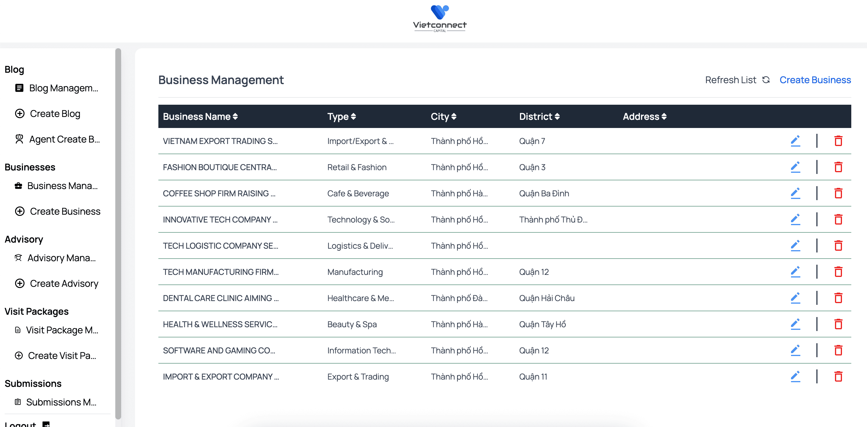This screenshot has height=427, width=867.
Task: Click the Refresh List circular arrow icon
Action: pyautogui.click(x=766, y=80)
